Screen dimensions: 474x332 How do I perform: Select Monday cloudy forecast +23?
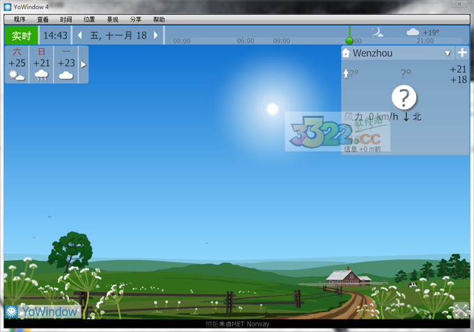pyautogui.click(x=66, y=64)
